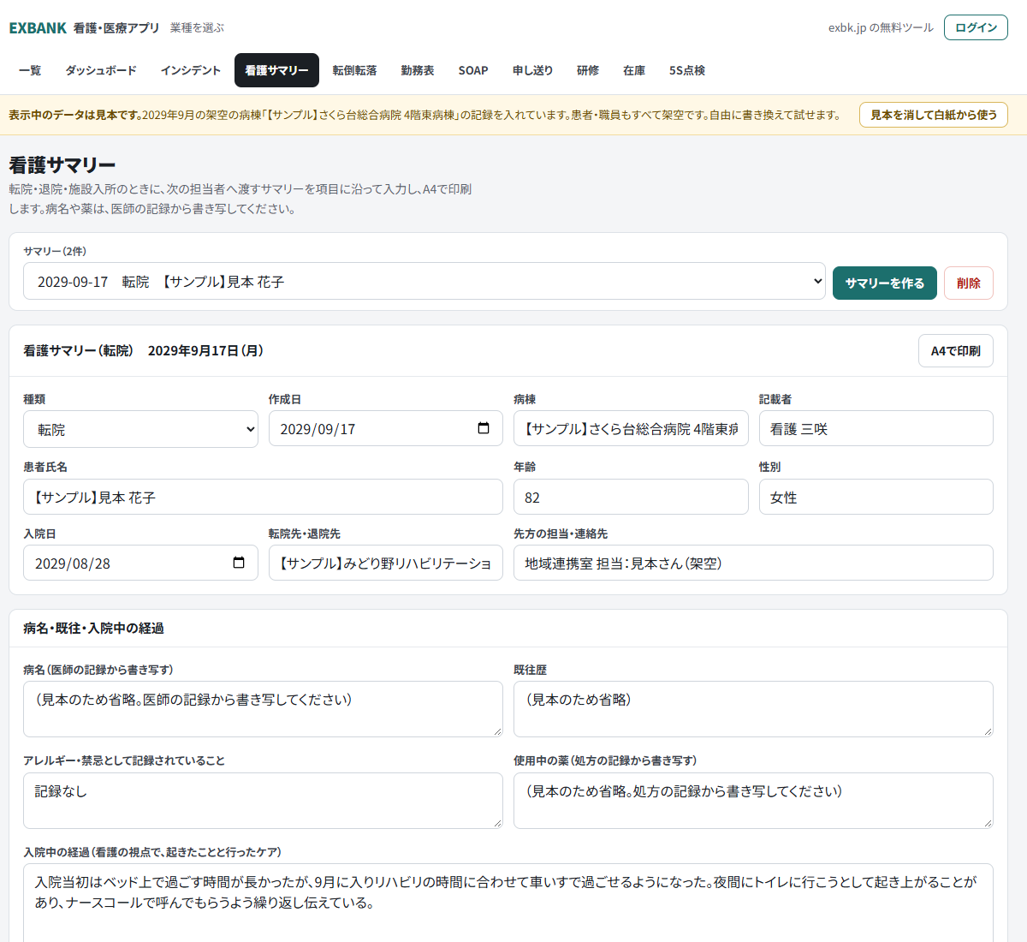
Task: Grab the resize handle of 既往歴 textarea
Action: (988, 731)
